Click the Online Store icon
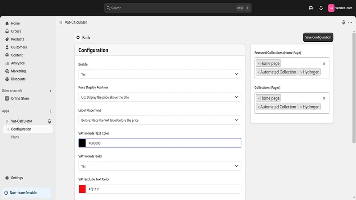 [7, 98]
